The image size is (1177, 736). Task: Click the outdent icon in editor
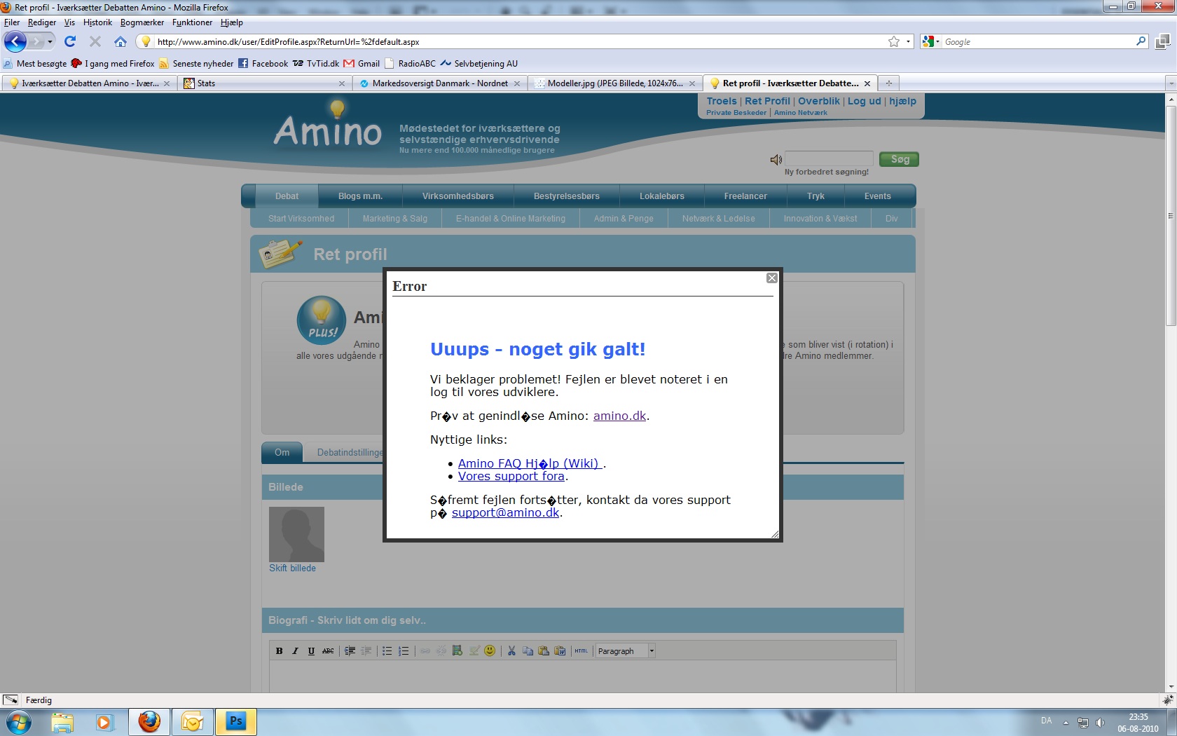coord(366,650)
